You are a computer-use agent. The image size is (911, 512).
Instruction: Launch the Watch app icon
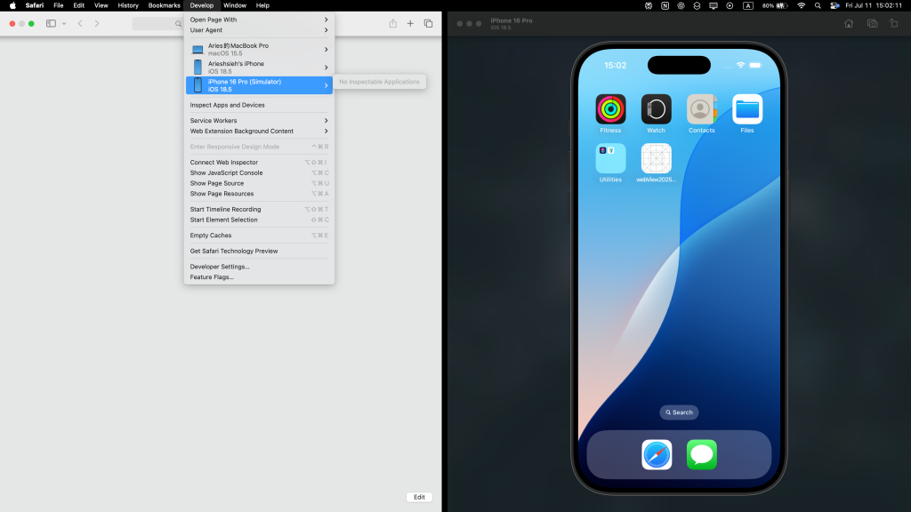coord(656,109)
